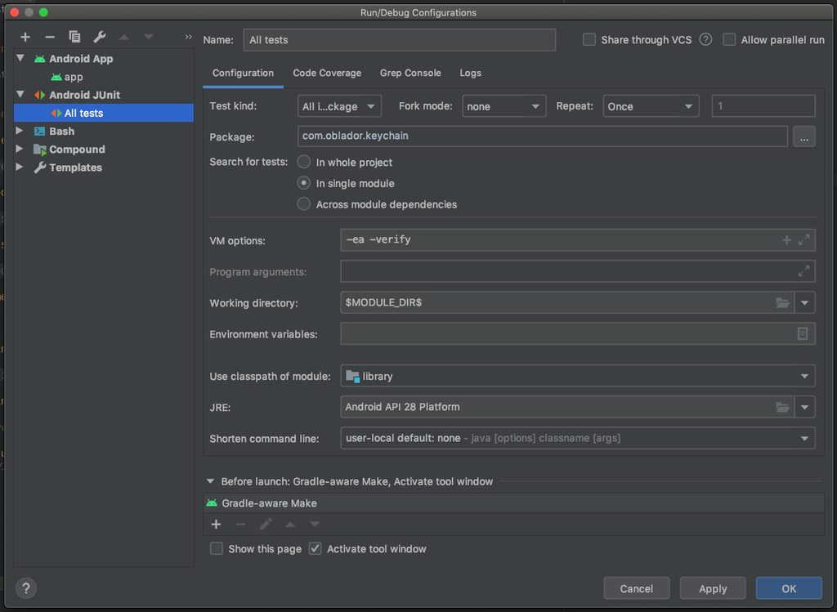Focus the Name input field
The height and width of the screenshot is (612, 837).
[x=399, y=40]
